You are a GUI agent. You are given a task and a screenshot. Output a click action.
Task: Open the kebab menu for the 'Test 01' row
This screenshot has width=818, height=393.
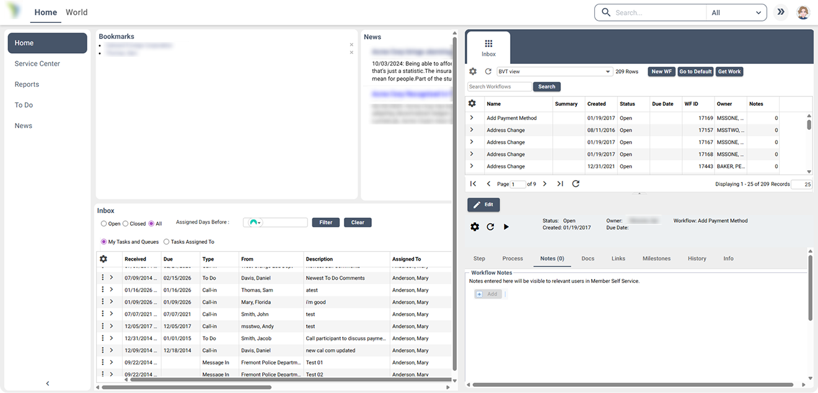click(103, 362)
